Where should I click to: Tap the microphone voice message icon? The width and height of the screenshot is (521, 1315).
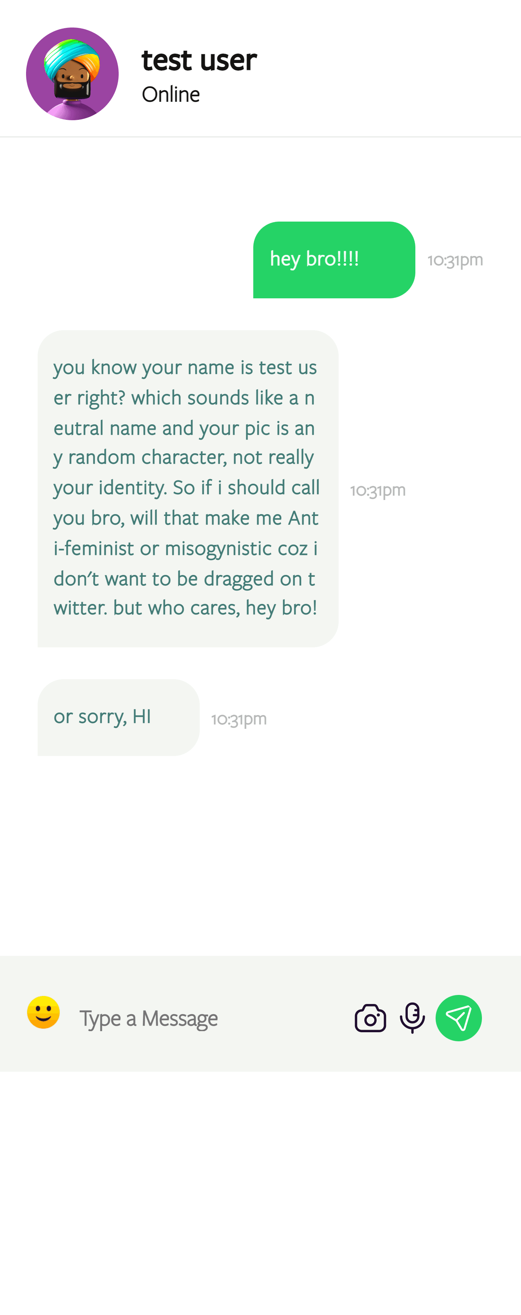tap(412, 1017)
